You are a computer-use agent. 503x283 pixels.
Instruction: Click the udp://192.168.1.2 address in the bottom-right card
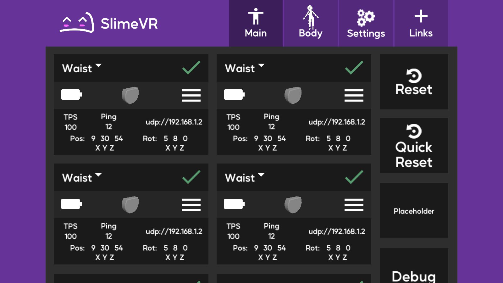(337, 231)
